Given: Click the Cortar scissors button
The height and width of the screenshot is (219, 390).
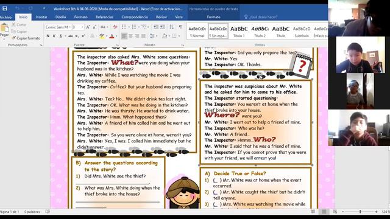Looking at the screenshot, I should (x=19, y=25).
